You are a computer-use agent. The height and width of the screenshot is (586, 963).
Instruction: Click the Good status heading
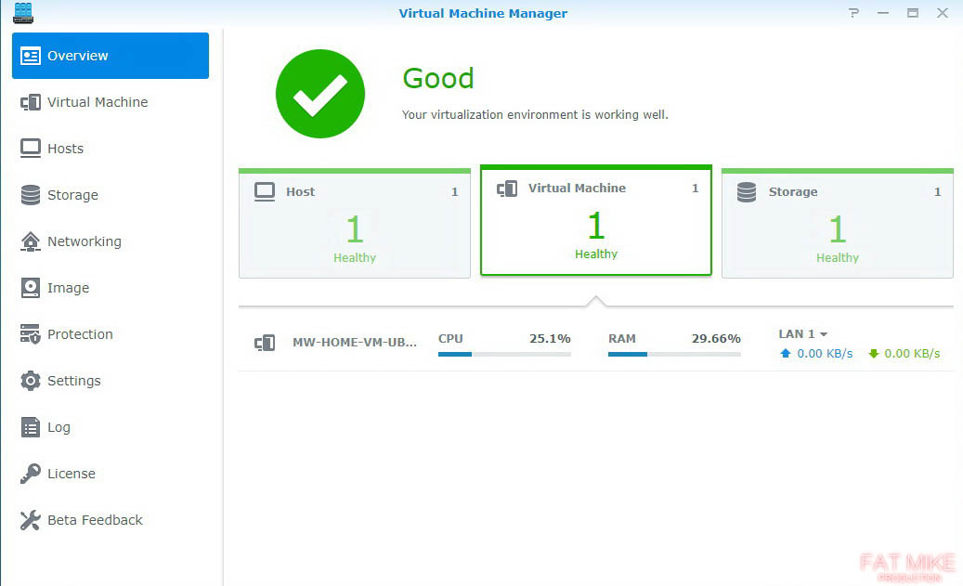(438, 79)
